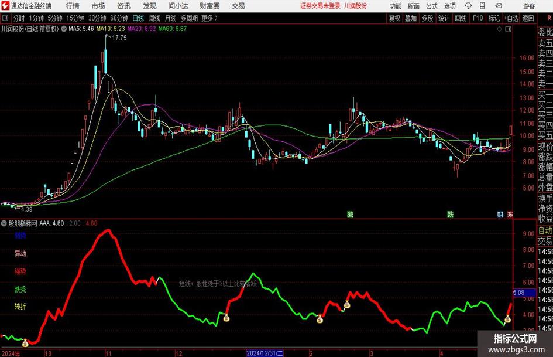Viewport: 553px width, 357px height.
Task: Click the green 减 marker on the chart
Action: [350, 214]
